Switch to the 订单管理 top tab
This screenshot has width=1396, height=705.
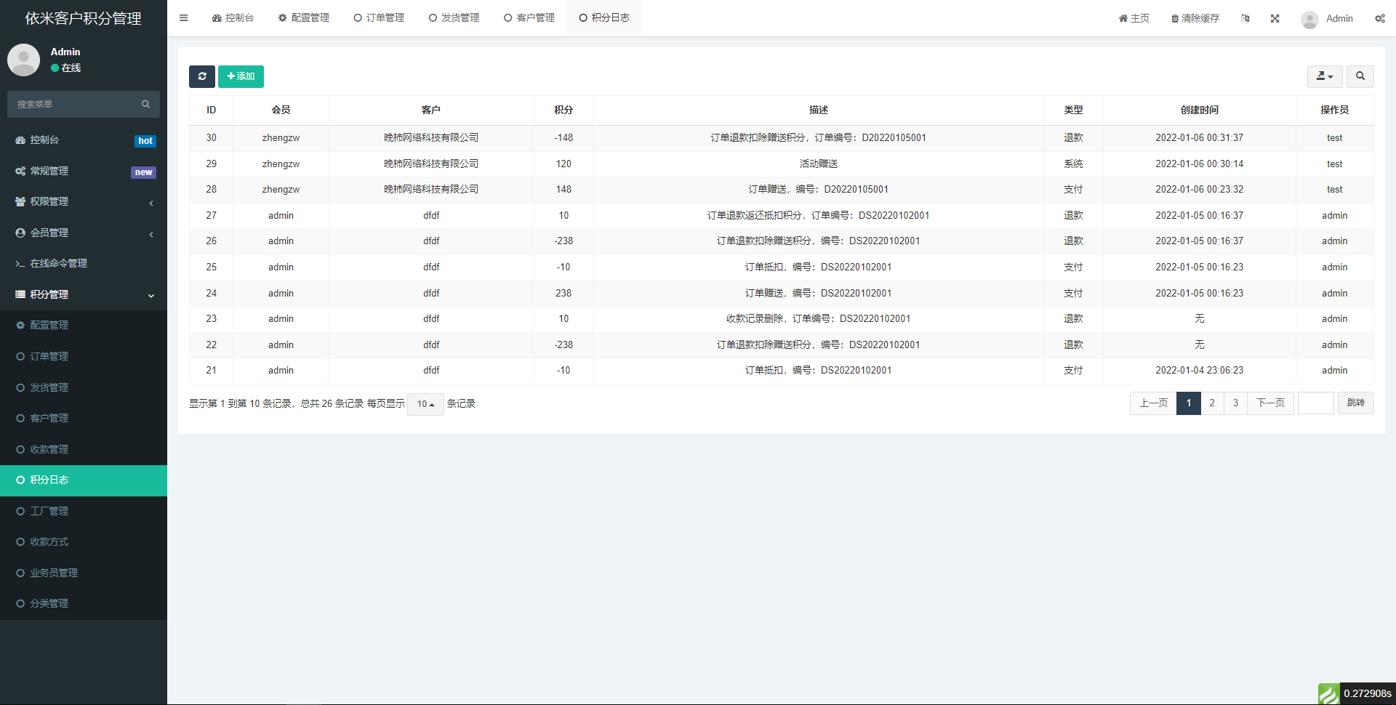(379, 18)
